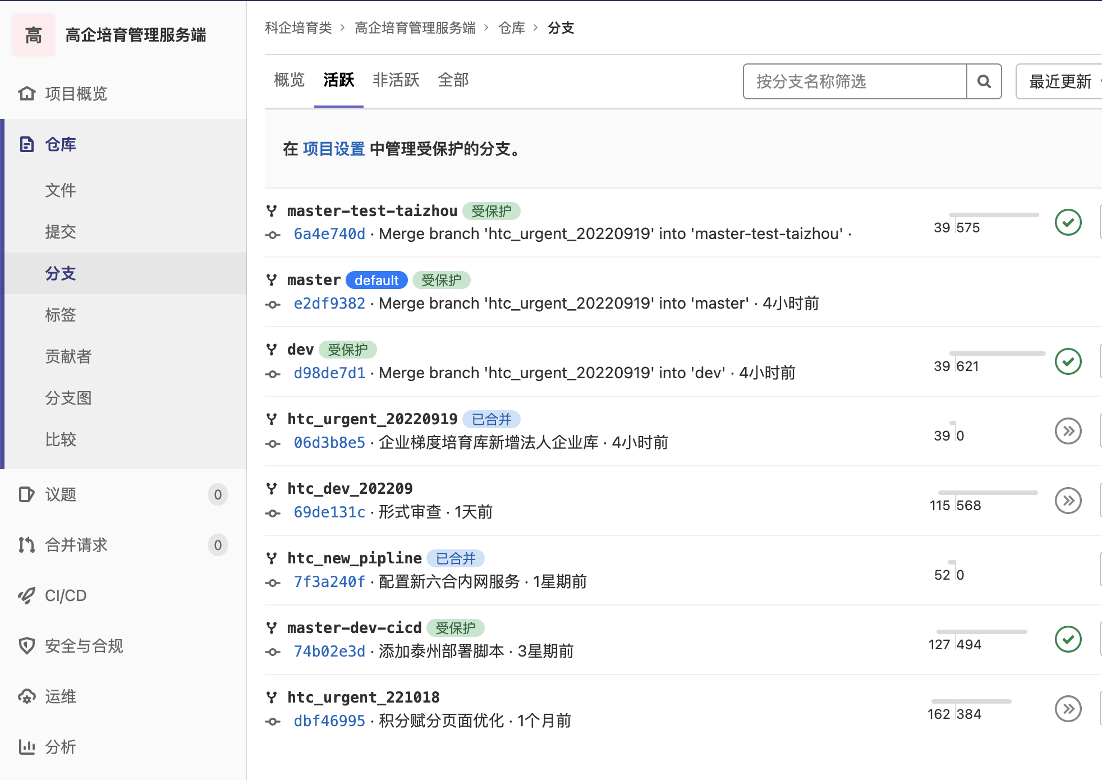The image size is (1102, 780).
Task: Open the 项目设置 link
Action: (x=333, y=149)
